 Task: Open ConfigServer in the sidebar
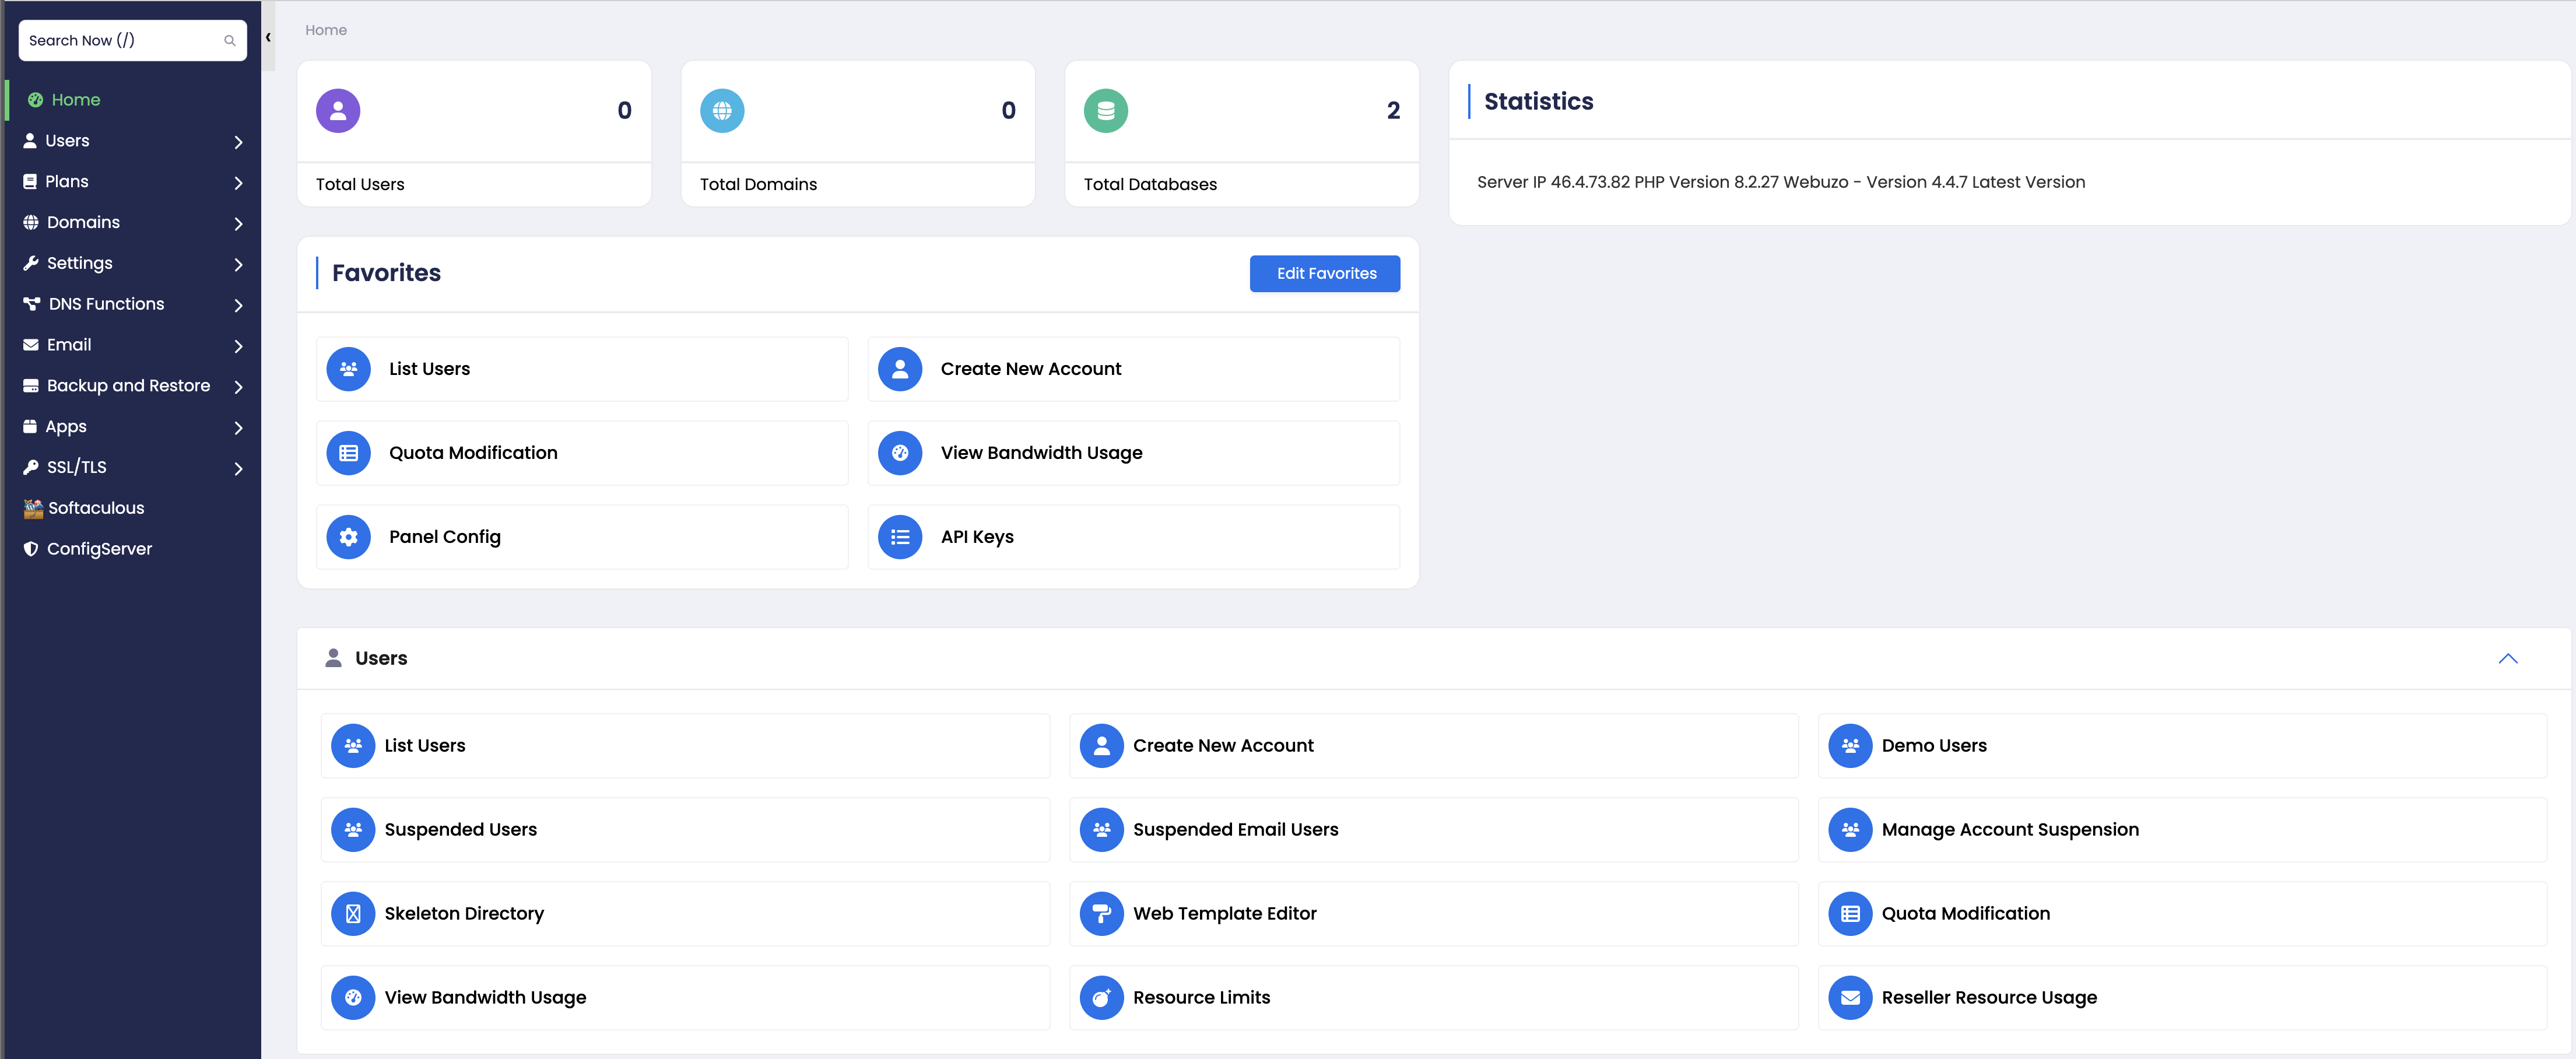click(99, 549)
